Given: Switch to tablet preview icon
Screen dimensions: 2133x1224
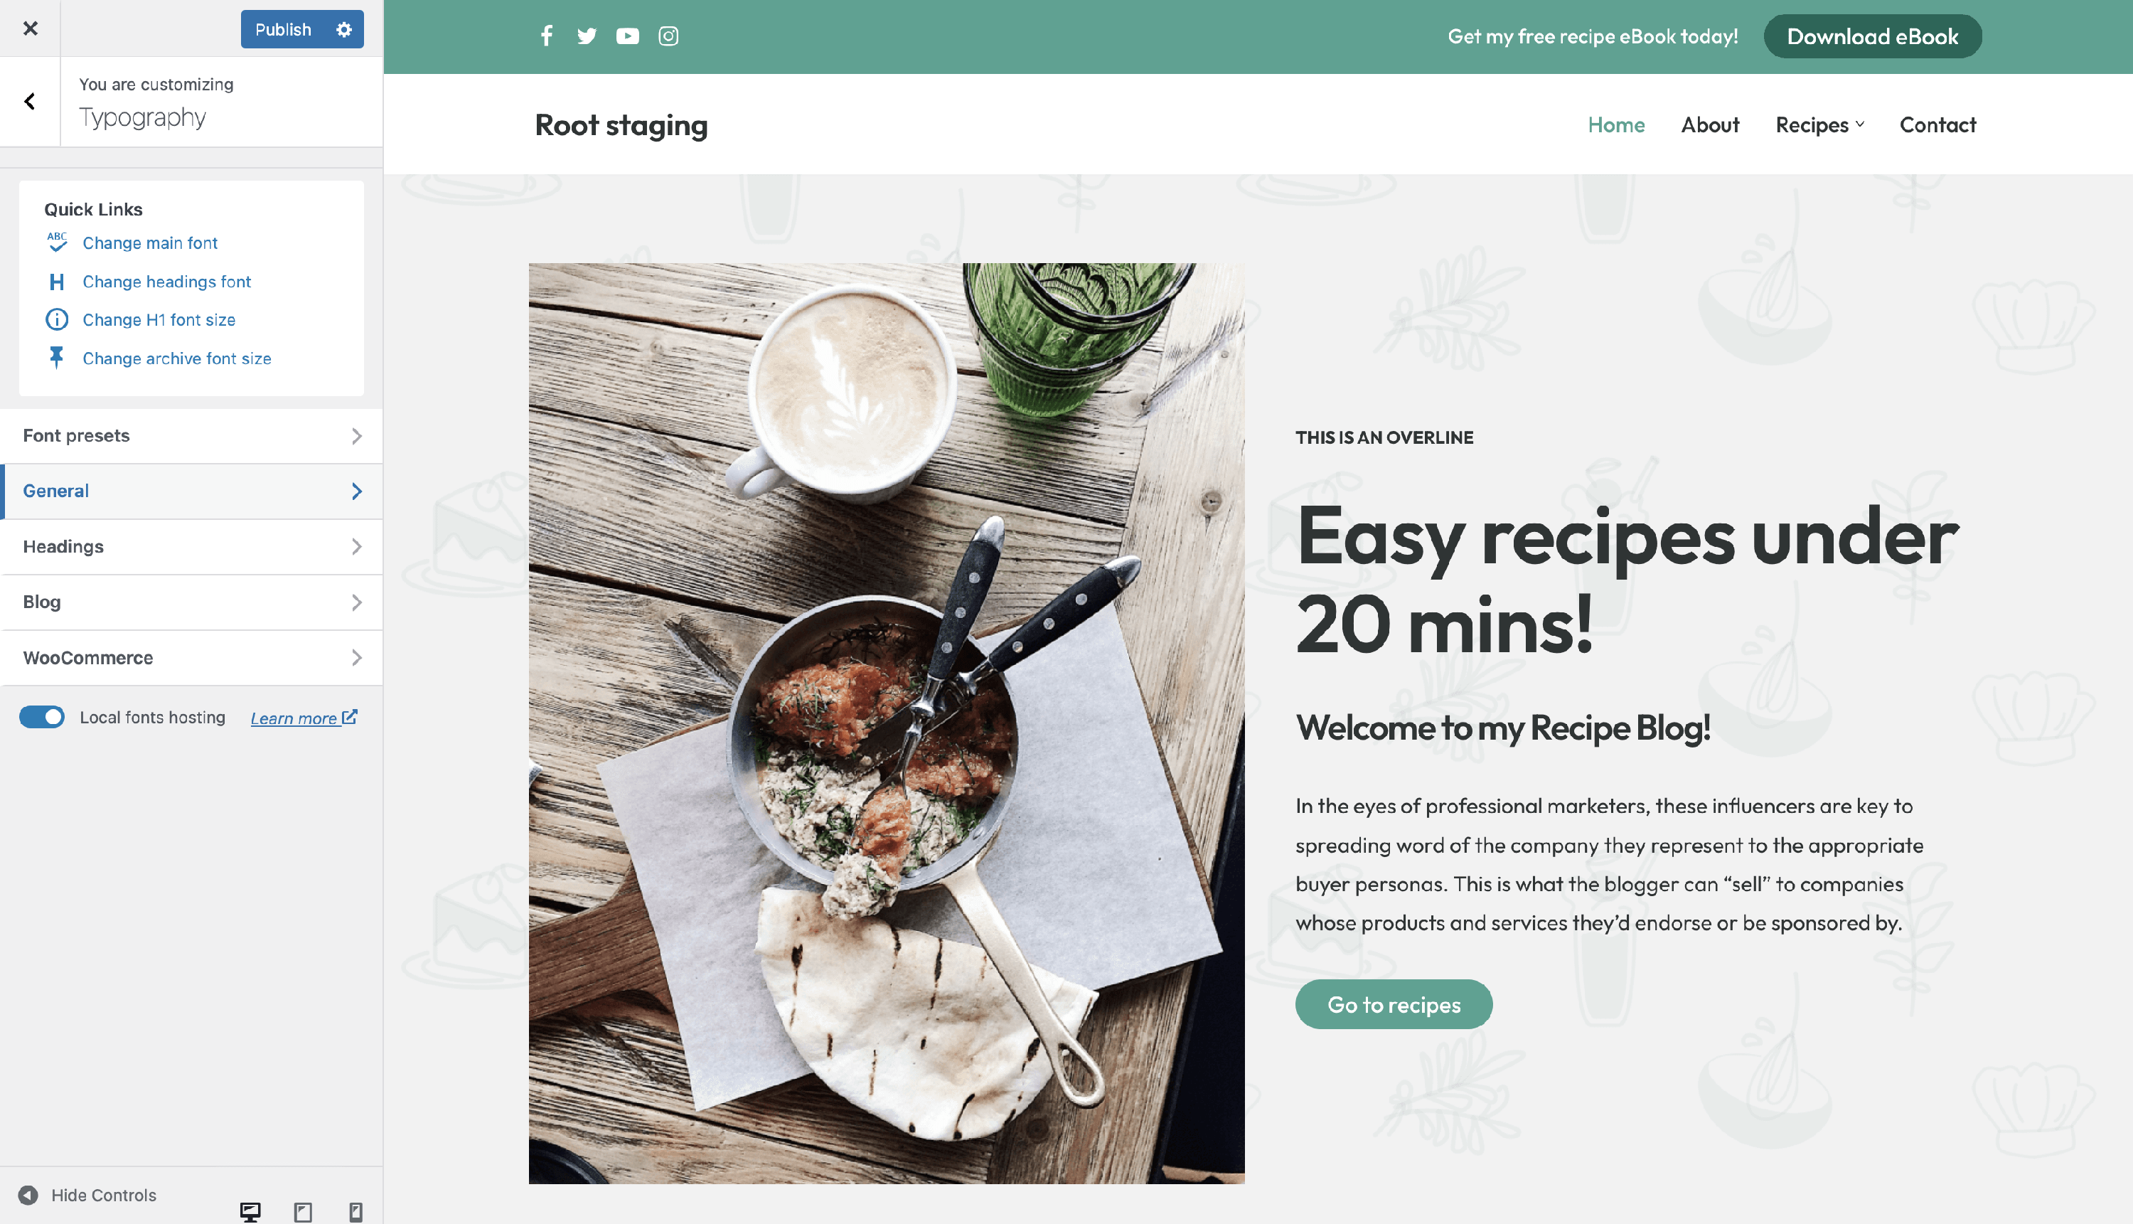Looking at the screenshot, I should click(303, 1211).
